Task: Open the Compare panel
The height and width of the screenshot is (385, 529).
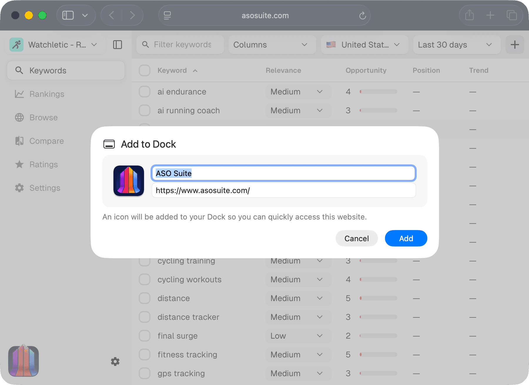Action: (x=46, y=141)
